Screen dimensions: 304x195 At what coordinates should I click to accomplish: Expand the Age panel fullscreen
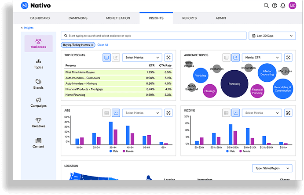coord(168,113)
